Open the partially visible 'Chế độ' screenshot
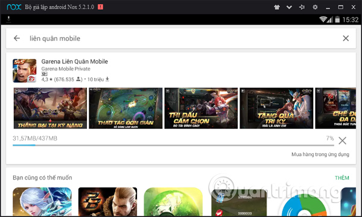The image size is (362, 217). pos(335,108)
